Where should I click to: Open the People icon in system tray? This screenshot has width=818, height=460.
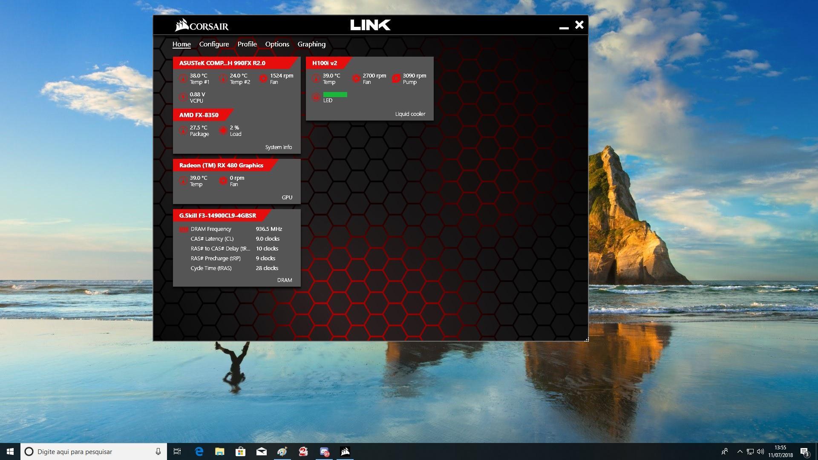724,451
